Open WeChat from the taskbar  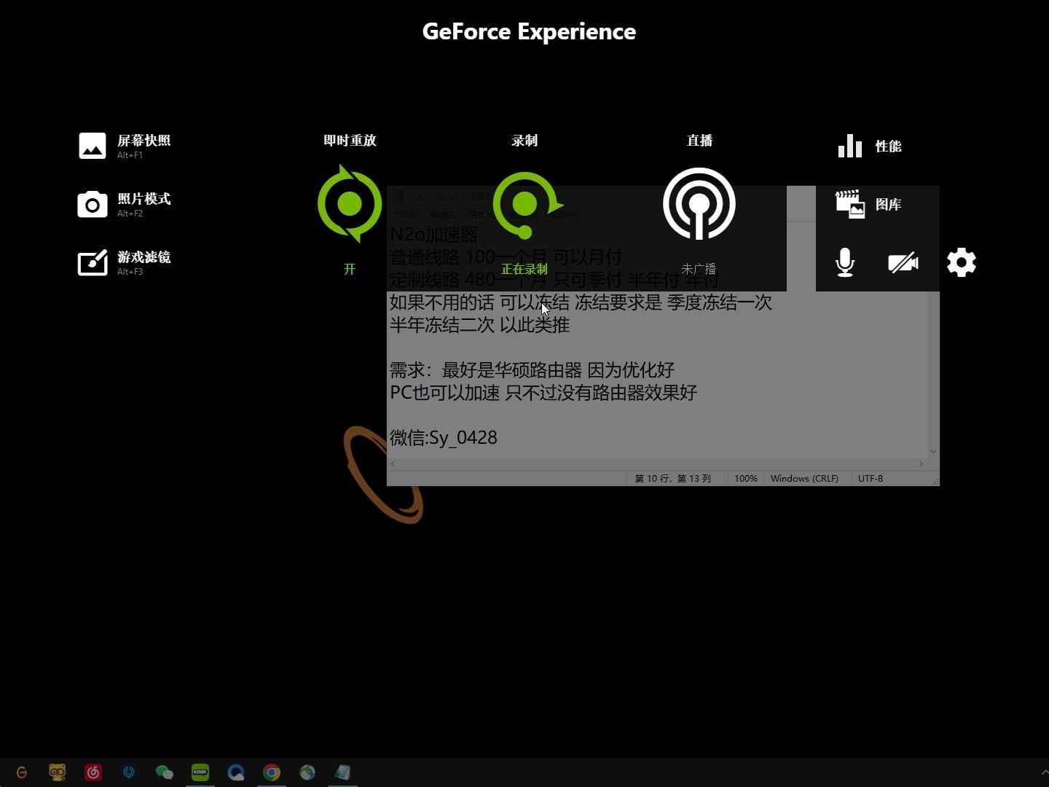point(165,772)
